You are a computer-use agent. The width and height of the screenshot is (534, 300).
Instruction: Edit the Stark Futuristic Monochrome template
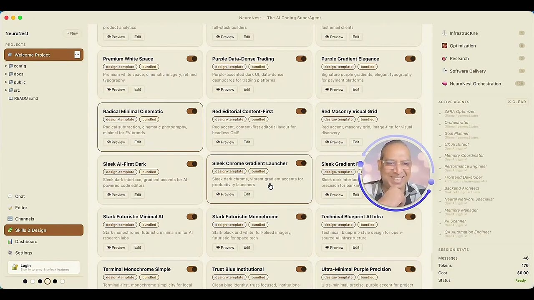click(247, 247)
